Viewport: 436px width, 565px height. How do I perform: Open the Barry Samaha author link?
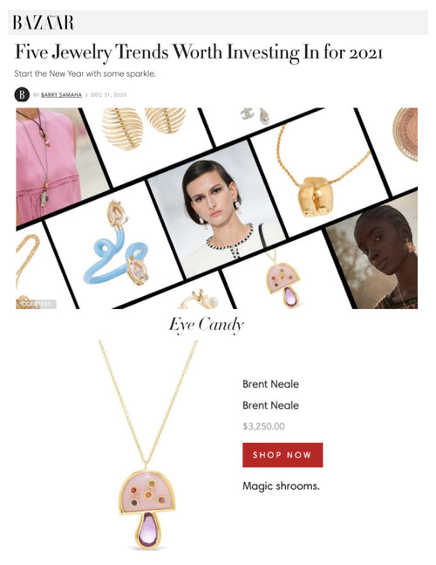click(x=61, y=95)
